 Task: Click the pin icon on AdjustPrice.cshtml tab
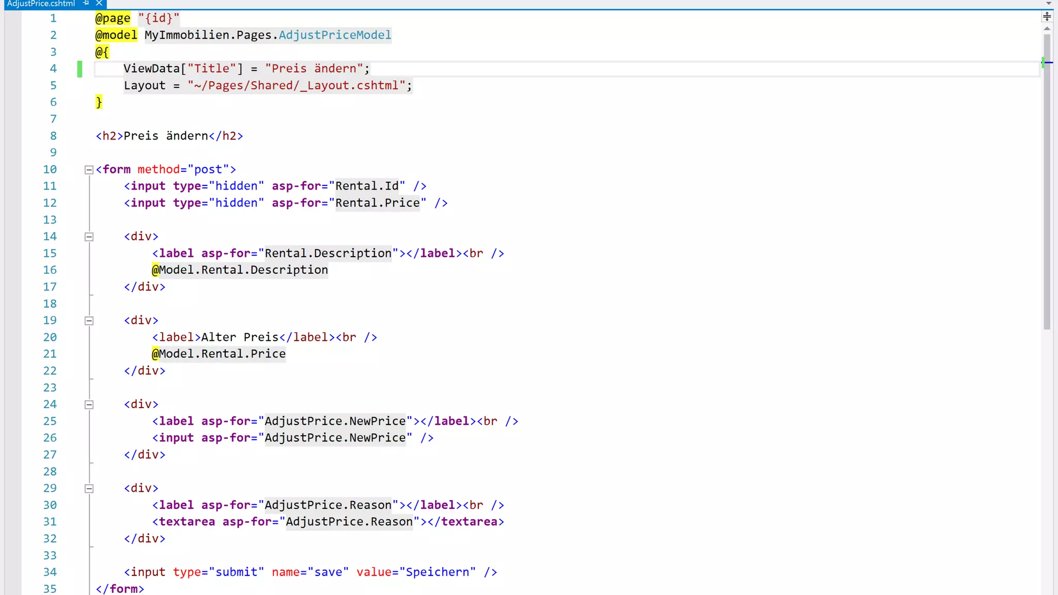coord(86,3)
